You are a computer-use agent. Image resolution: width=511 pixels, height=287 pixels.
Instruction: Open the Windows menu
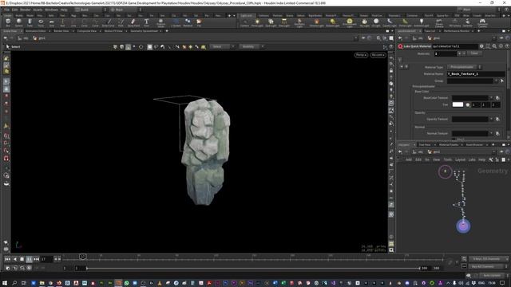pyautogui.click(x=51, y=10)
